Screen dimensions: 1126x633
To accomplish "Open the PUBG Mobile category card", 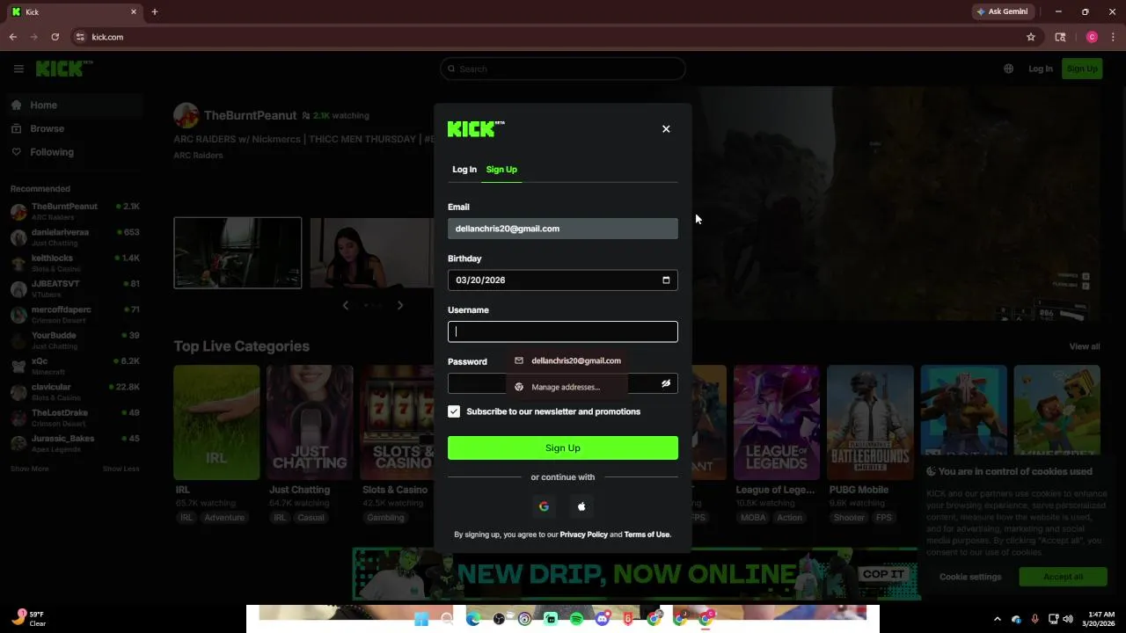I will pos(870,422).
